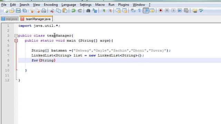Open the Settings menu
Screen dimensions: 221x124
[86, 5]
